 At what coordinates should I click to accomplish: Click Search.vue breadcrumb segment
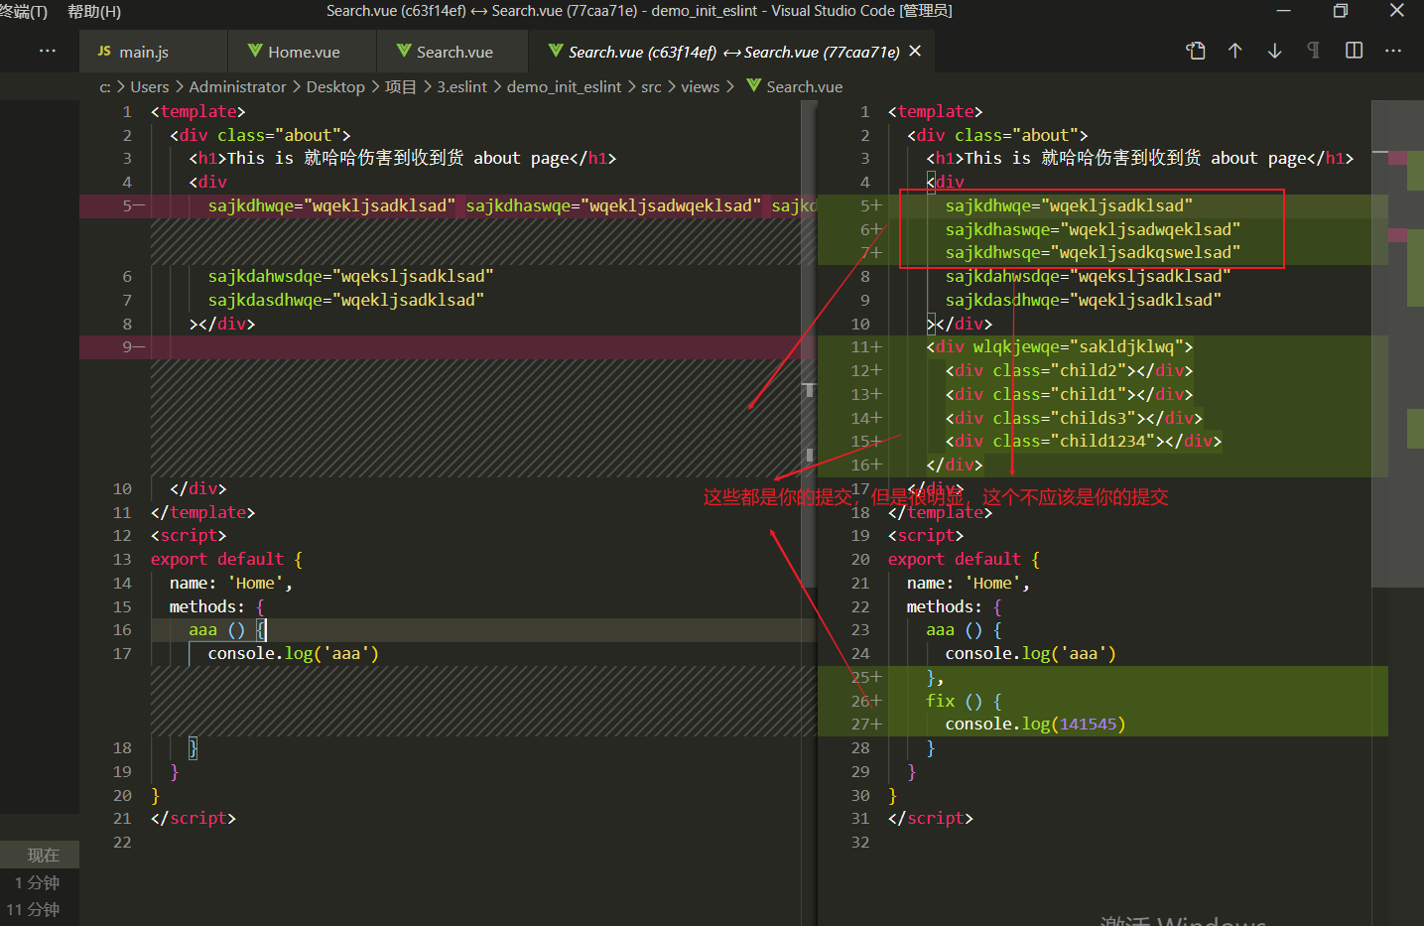805,86
